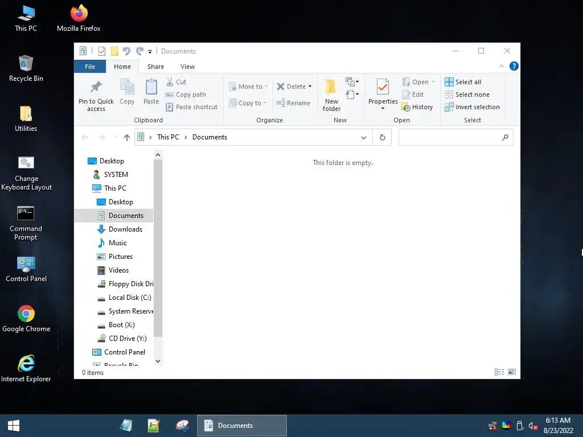Select Mozilla Firefox desktop icon

[79, 18]
